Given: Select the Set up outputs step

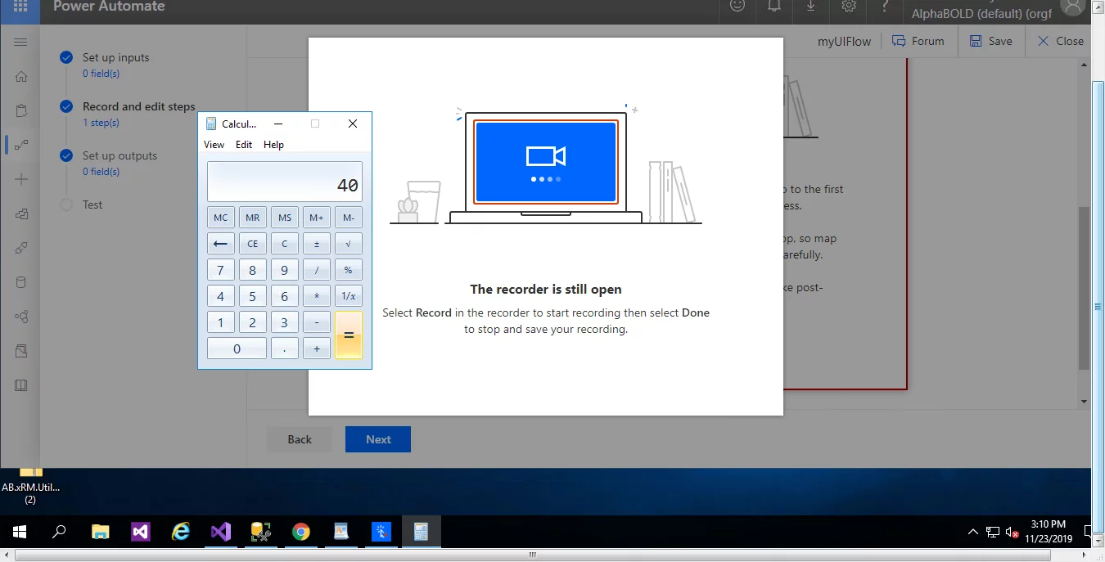Looking at the screenshot, I should (x=120, y=155).
